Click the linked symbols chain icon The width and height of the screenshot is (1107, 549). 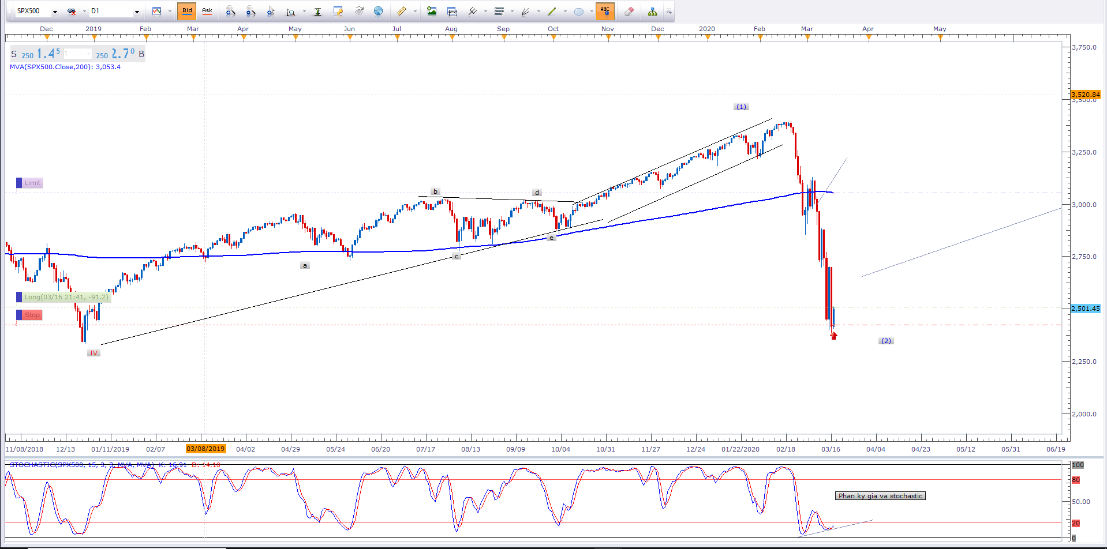pyautogui.click(x=72, y=12)
